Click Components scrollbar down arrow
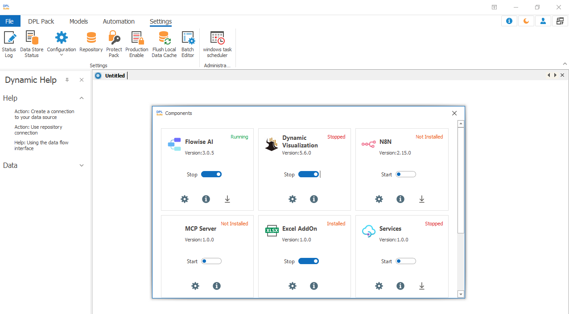 [x=461, y=294]
